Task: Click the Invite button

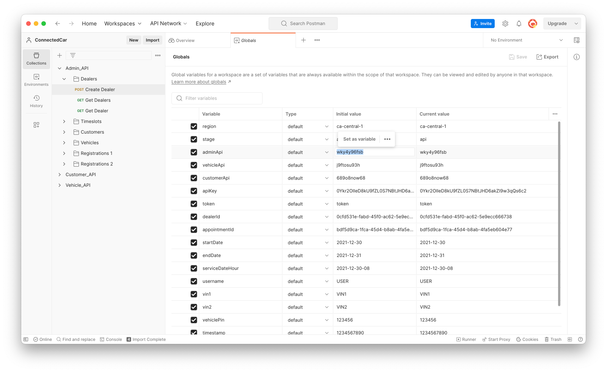Action: (483, 24)
